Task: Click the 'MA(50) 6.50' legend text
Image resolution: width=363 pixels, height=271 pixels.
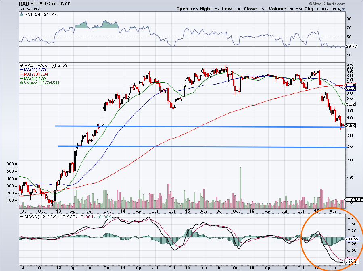Action: coord(35,70)
